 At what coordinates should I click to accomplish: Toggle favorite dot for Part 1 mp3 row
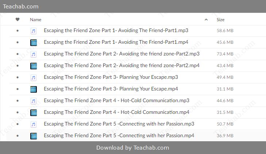(18, 31)
